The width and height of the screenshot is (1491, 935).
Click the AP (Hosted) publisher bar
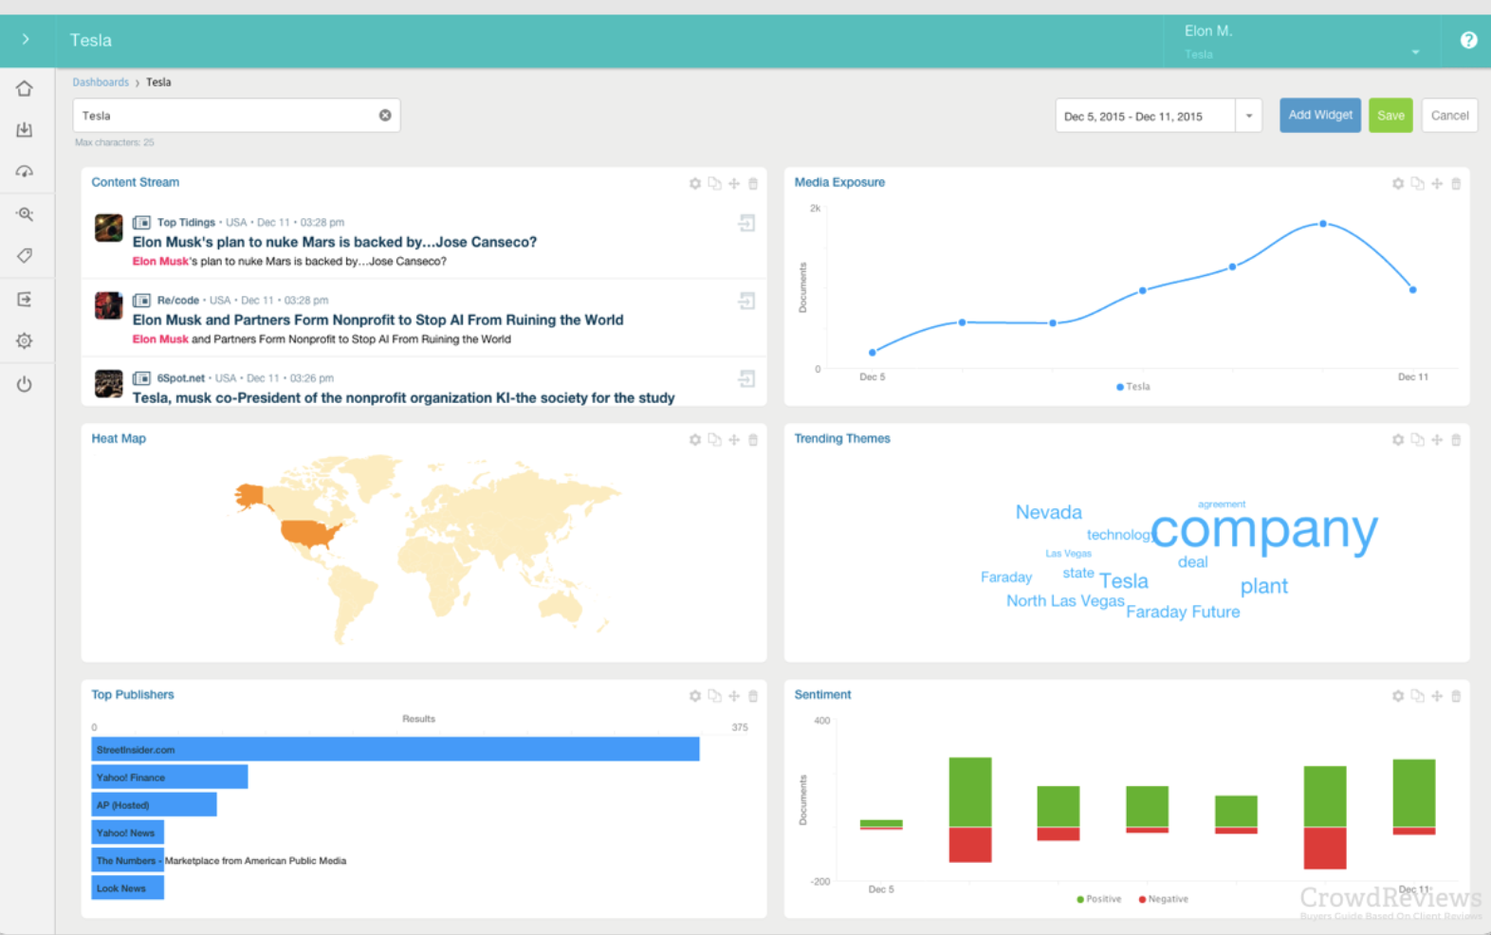coord(155,804)
